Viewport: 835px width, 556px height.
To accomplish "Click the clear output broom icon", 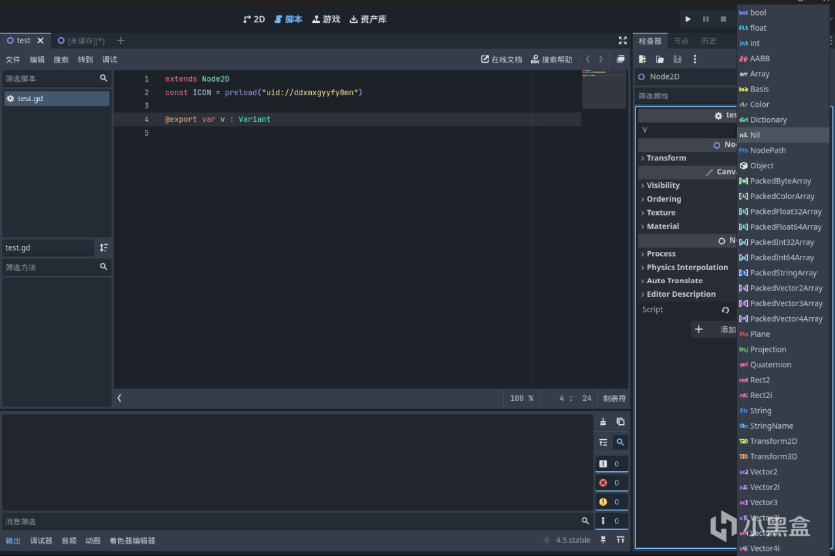I will (603, 422).
